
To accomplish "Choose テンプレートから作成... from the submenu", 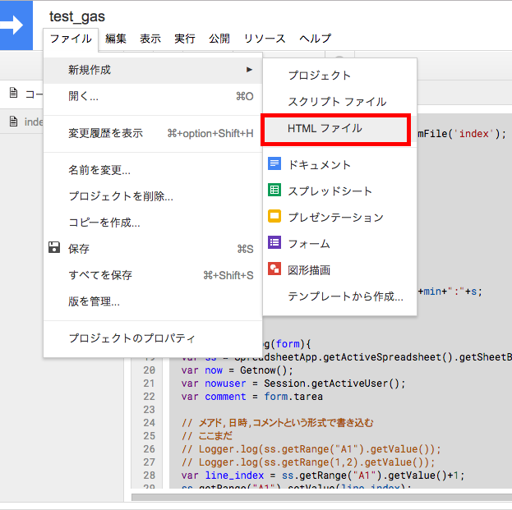I will (x=339, y=296).
